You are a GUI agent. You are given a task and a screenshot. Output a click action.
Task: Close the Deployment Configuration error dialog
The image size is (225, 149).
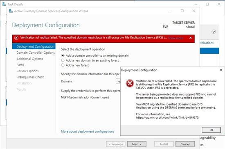click(x=221, y=70)
